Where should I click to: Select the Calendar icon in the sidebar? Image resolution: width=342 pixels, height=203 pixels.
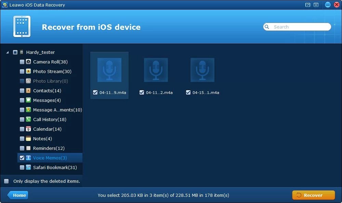click(28, 129)
